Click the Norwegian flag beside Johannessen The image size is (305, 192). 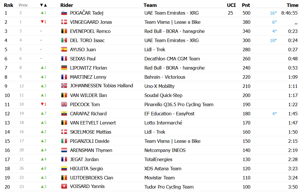[64, 86]
